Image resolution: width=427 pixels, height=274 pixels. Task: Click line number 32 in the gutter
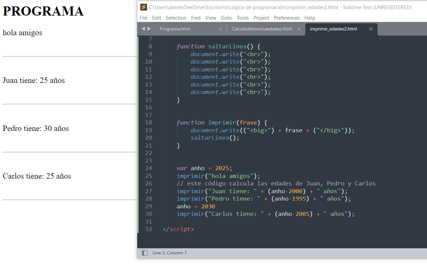coord(148,229)
